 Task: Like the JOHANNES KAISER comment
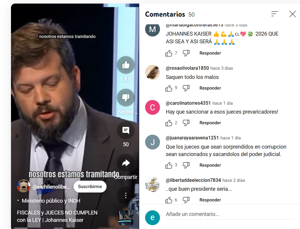point(169,53)
